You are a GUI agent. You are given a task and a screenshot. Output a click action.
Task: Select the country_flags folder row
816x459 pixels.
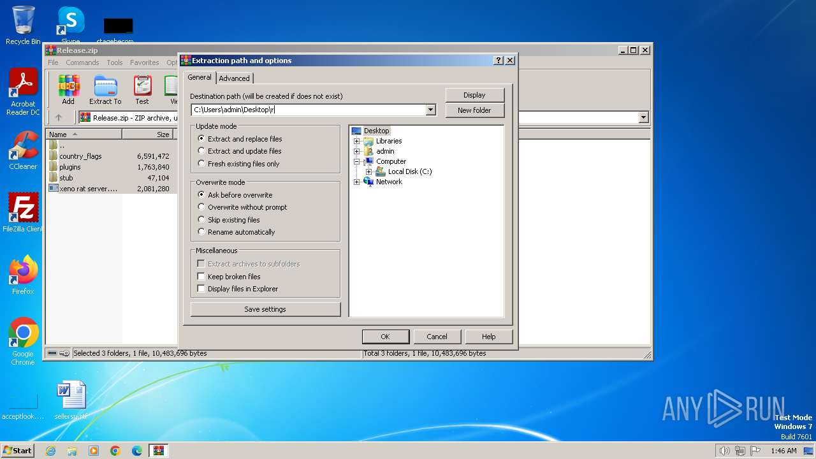[x=110, y=156]
